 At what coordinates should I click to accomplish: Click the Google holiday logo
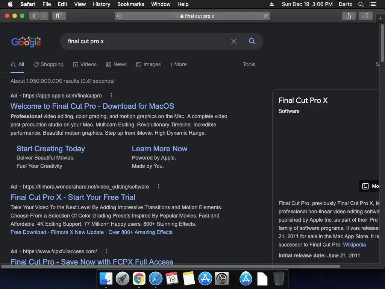click(26, 41)
